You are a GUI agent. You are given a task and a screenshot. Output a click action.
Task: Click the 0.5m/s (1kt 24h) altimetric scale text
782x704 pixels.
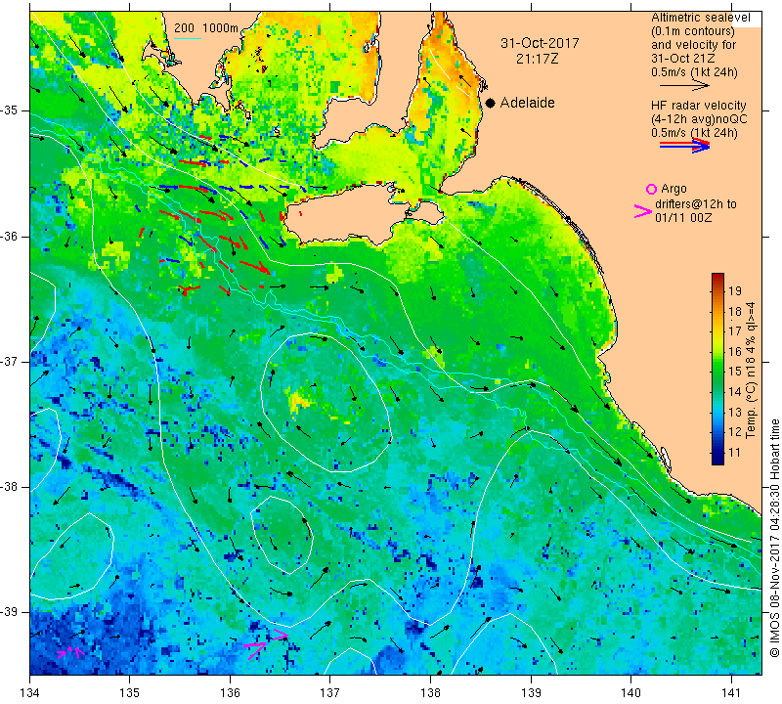(x=694, y=72)
